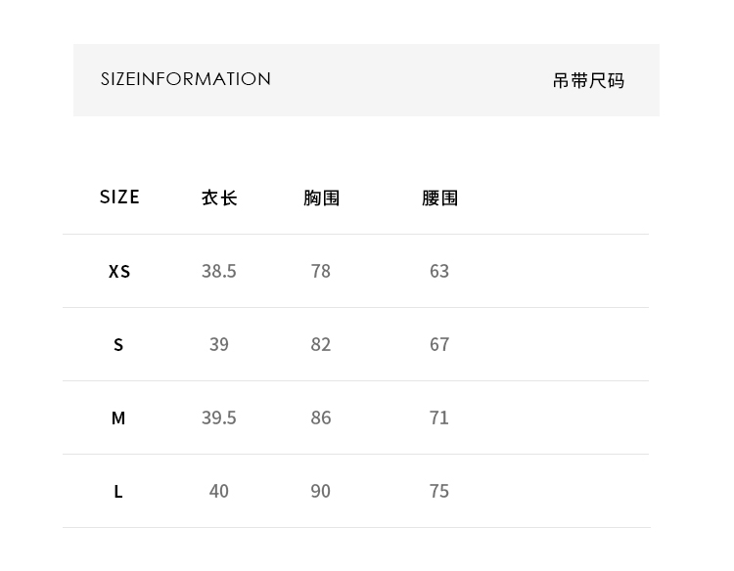Select the 衣长 column header

219,198
